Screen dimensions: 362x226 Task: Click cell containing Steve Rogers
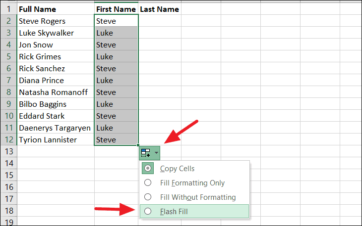point(55,21)
